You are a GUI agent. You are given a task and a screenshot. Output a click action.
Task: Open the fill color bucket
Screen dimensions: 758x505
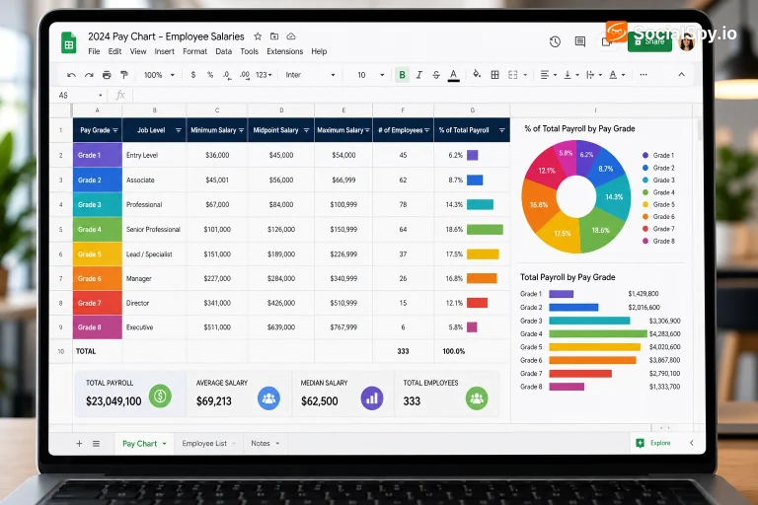coord(477,74)
